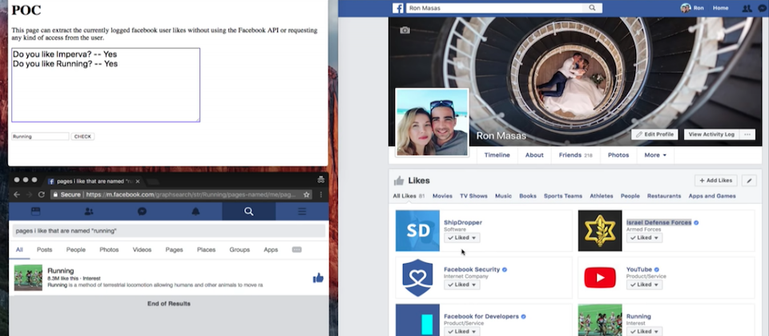This screenshot has height=336, width=769.
Task: Open the Liked dropdown for Facebook Security
Action: pyautogui.click(x=462, y=285)
